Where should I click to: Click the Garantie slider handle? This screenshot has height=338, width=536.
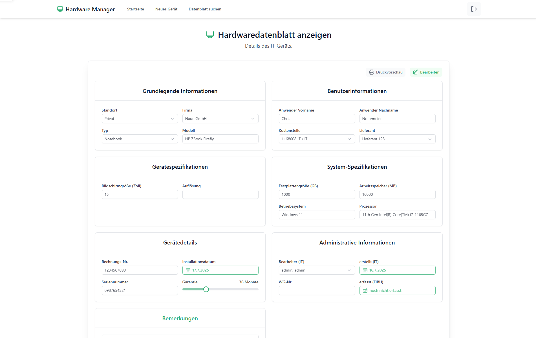pos(206,289)
